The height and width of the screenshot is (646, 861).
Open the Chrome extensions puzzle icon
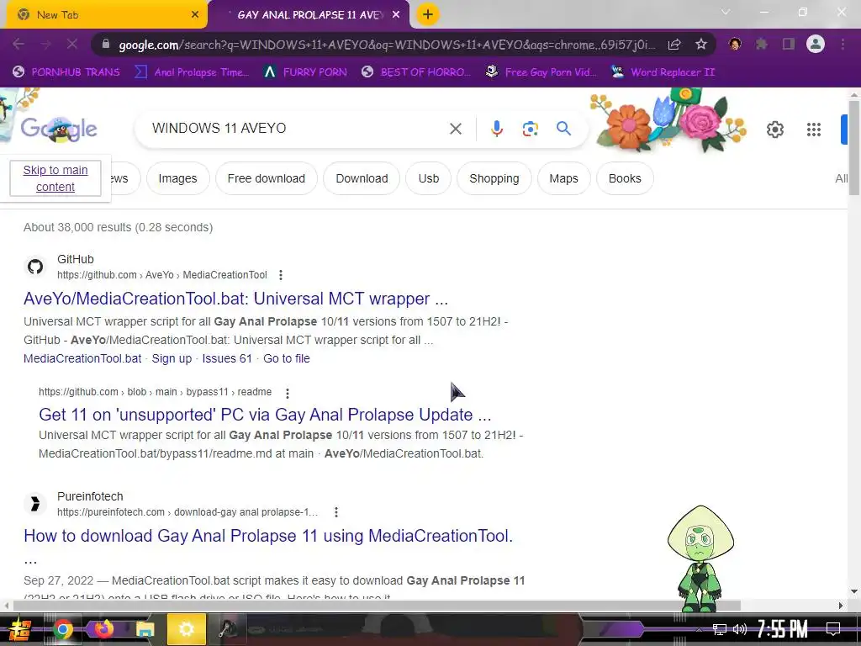(x=761, y=45)
